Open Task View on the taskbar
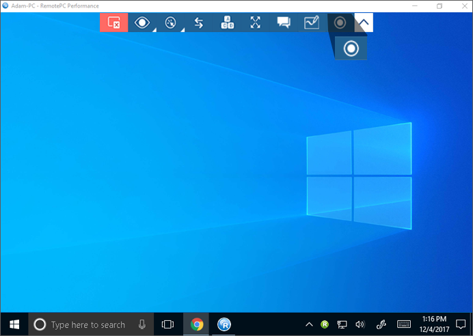This screenshot has height=336, width=473. (x=167, y=324)
